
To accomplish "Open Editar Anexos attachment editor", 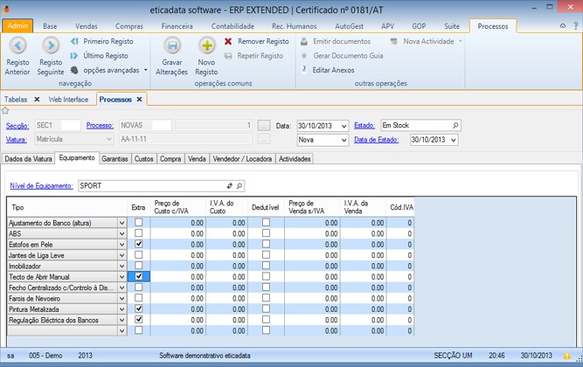I will point(332,70).
